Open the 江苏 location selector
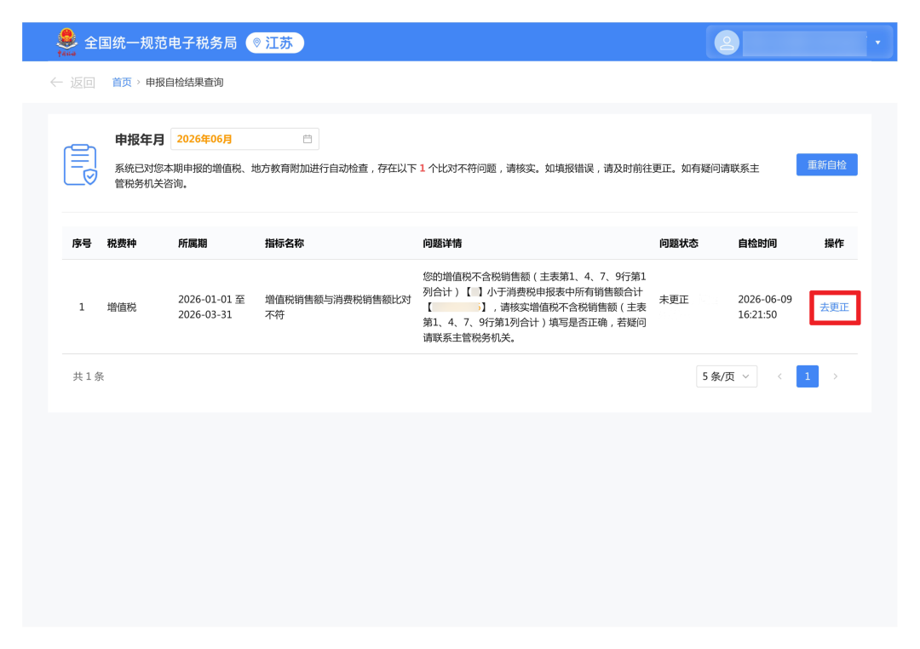920x649 pixels. (x=274, y=43)
